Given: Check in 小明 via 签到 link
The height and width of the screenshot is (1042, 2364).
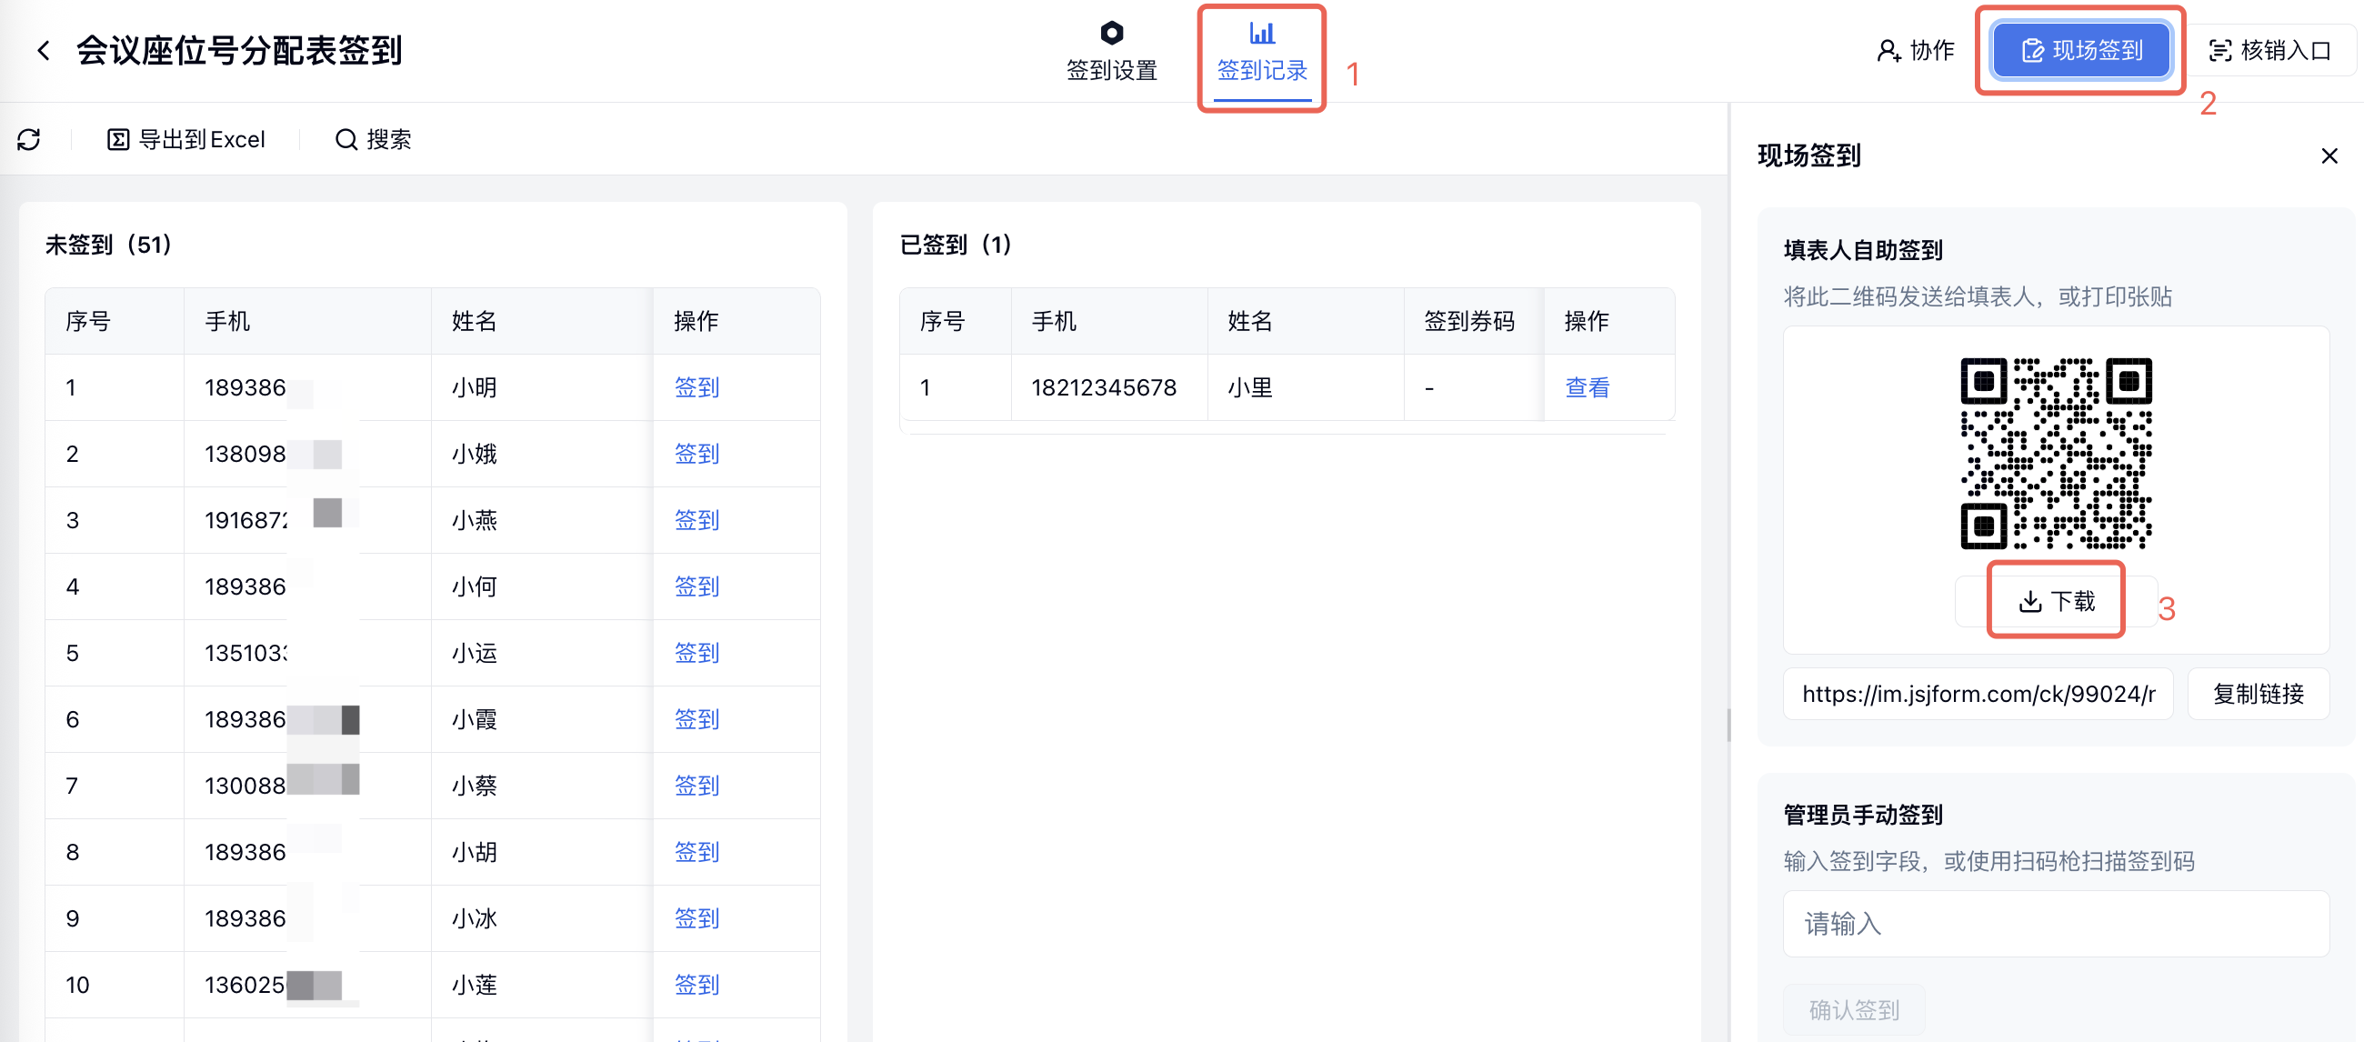Looking at the screenshot, I should pos(696,387).
